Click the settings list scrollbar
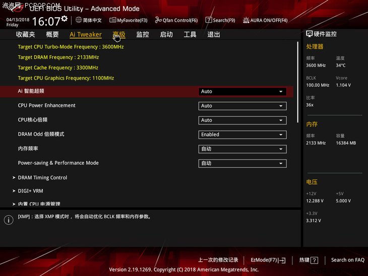368x276 pixels. pyautogui.click(x=297, y=82)
